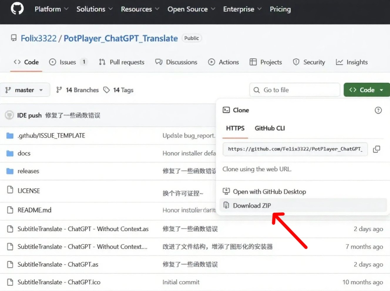
Task: Open the Pull requests tab
Action: coord(122,62)
